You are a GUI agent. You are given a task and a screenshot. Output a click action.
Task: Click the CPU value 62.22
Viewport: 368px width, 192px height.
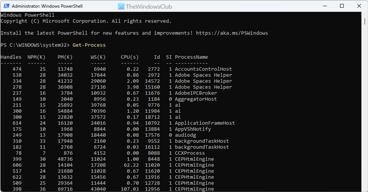coord(131,165)
